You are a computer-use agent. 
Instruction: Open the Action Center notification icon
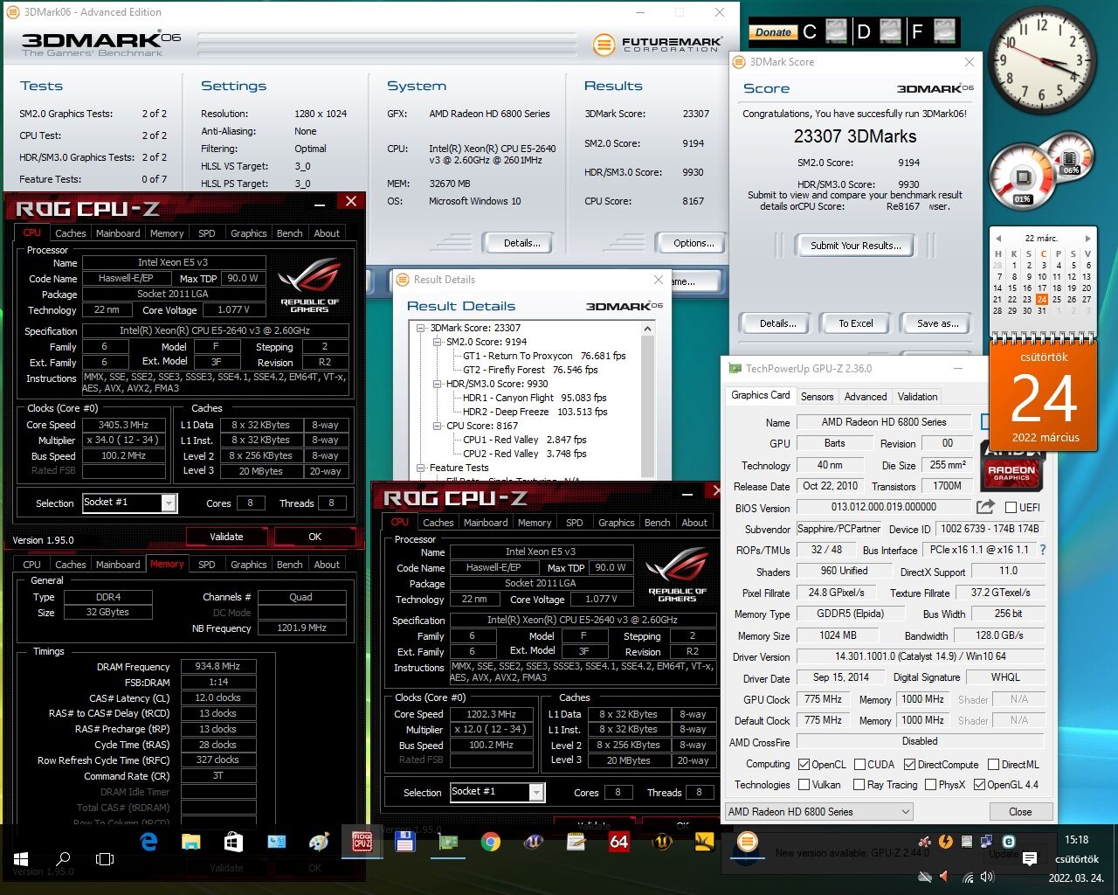[1030, 859]
